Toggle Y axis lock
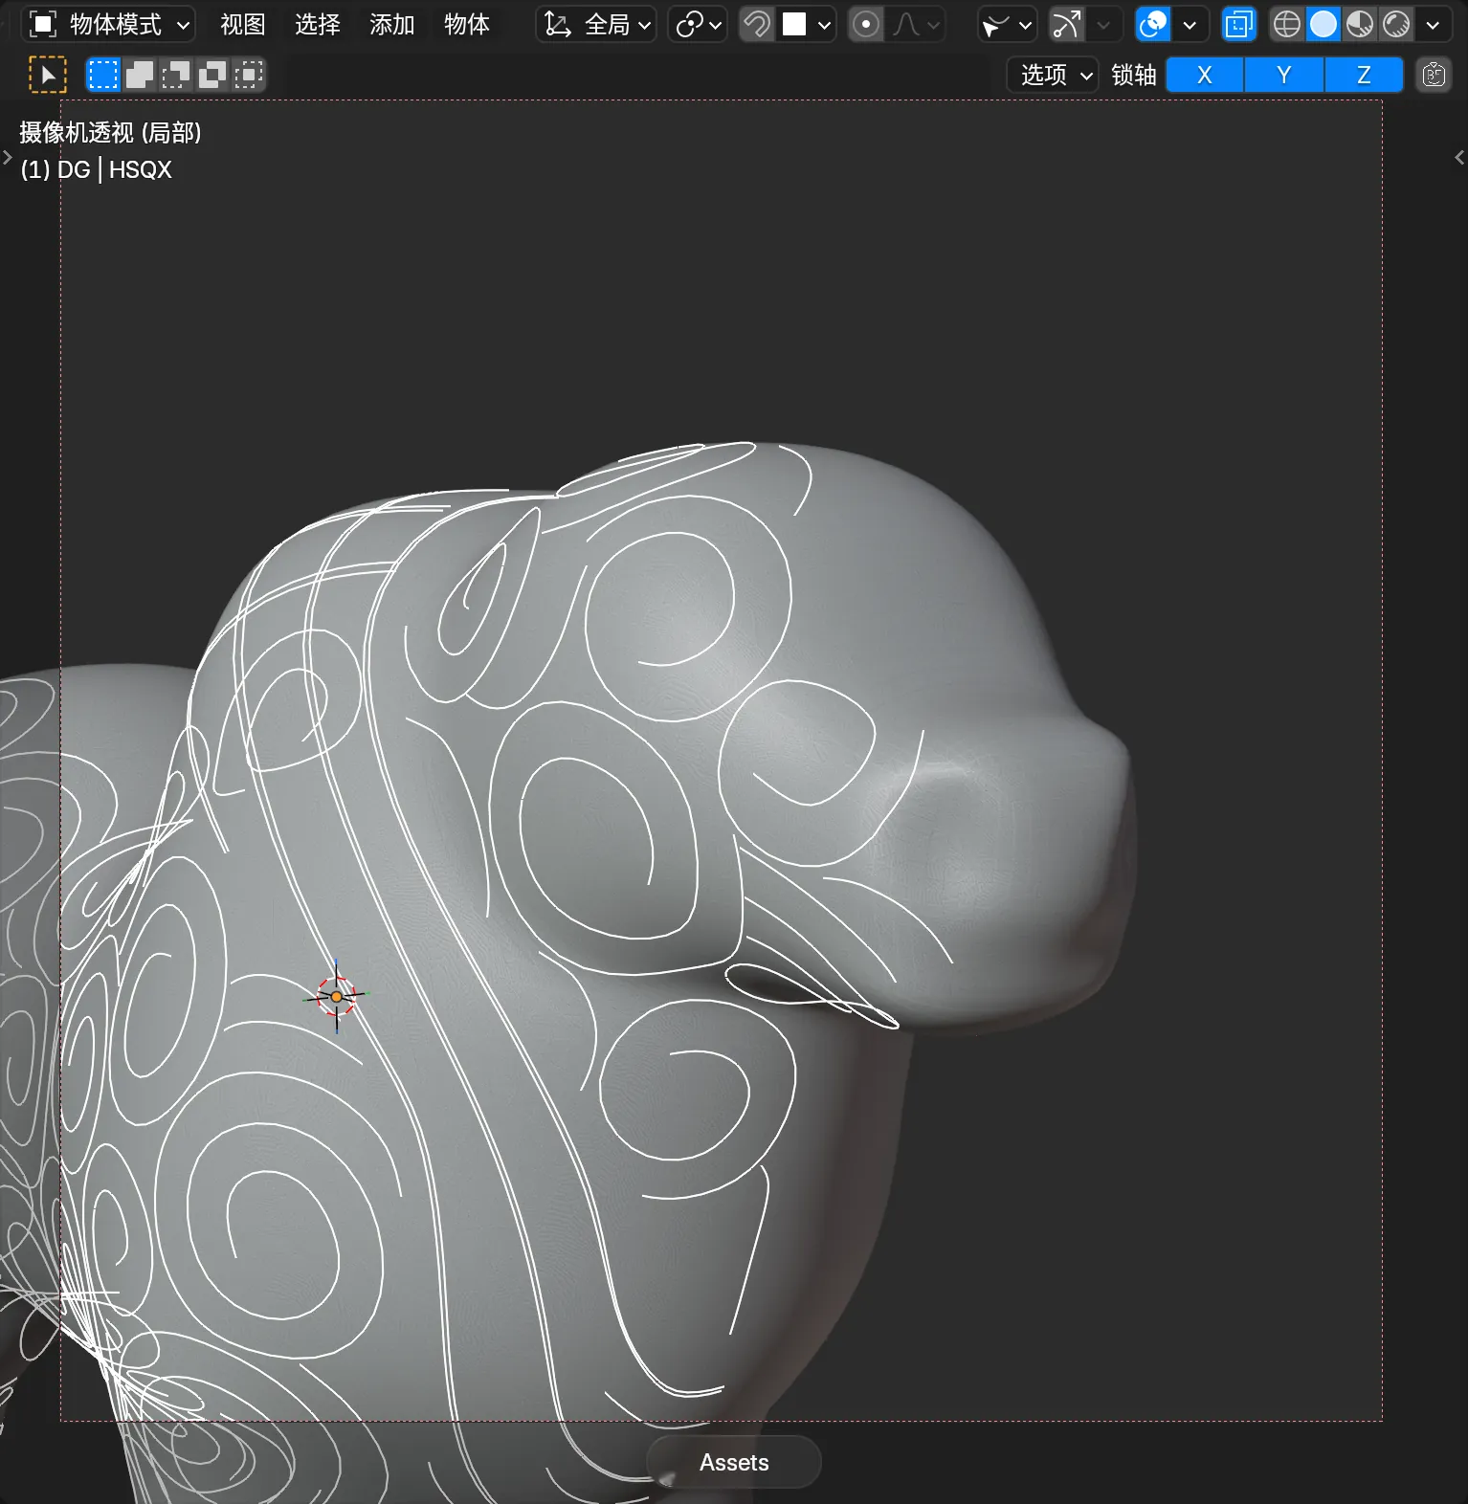Viewport: 1468px width, 1504px height. click(1284, 75)
